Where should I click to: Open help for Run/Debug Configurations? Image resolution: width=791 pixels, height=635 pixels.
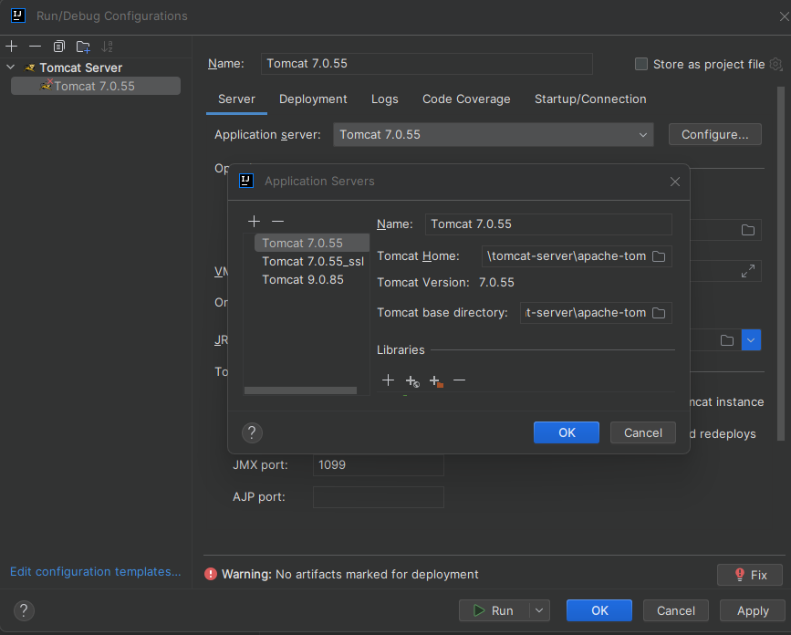click(x=24, y=610)
